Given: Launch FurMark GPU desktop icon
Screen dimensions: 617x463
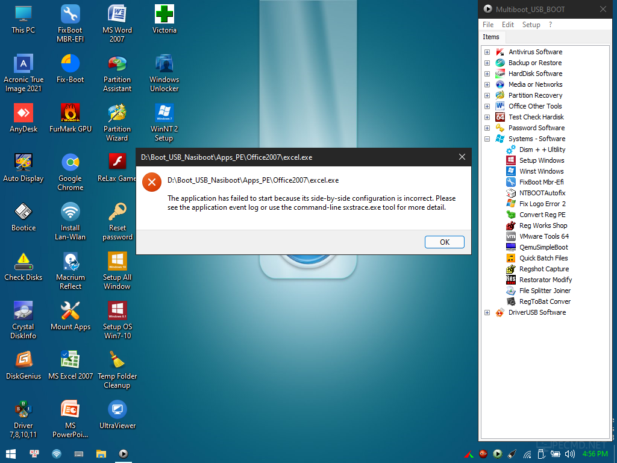Looking at the screenshot, I should (70, 118).
